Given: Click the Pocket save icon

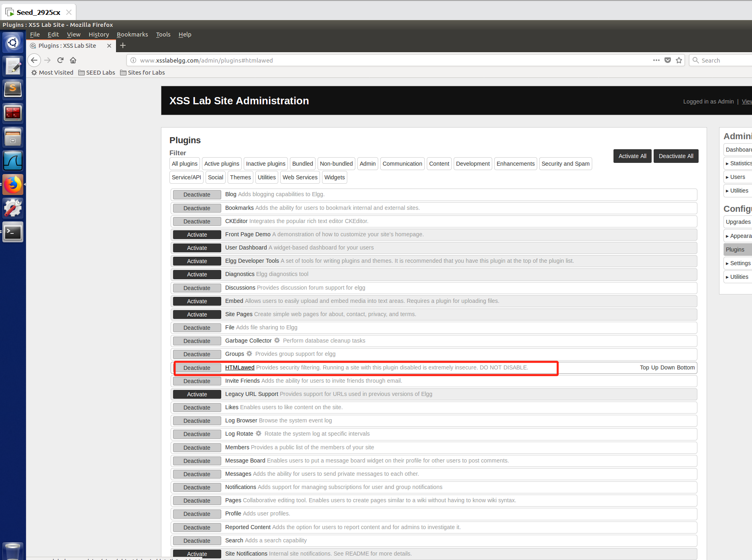Looking at the screenshot, I should click(x=668, y=60).
